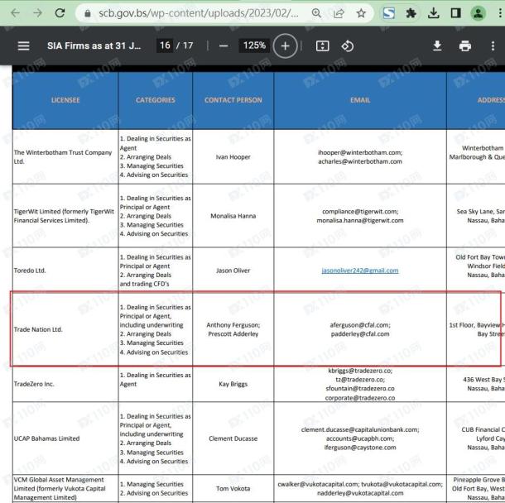Zoom out the PDF with minus button
Viewport: 505px width, 503px height.
[224, 46]
